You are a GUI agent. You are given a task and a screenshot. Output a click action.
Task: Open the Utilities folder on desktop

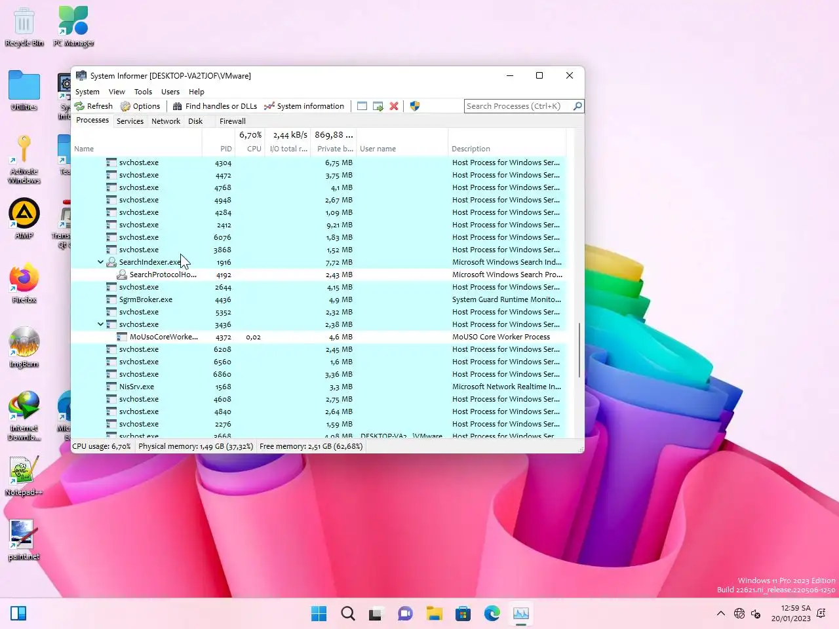point(24,91)
